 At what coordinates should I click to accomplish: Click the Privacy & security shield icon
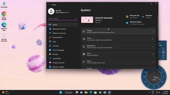pyautogui.click(x=50, y=63)
